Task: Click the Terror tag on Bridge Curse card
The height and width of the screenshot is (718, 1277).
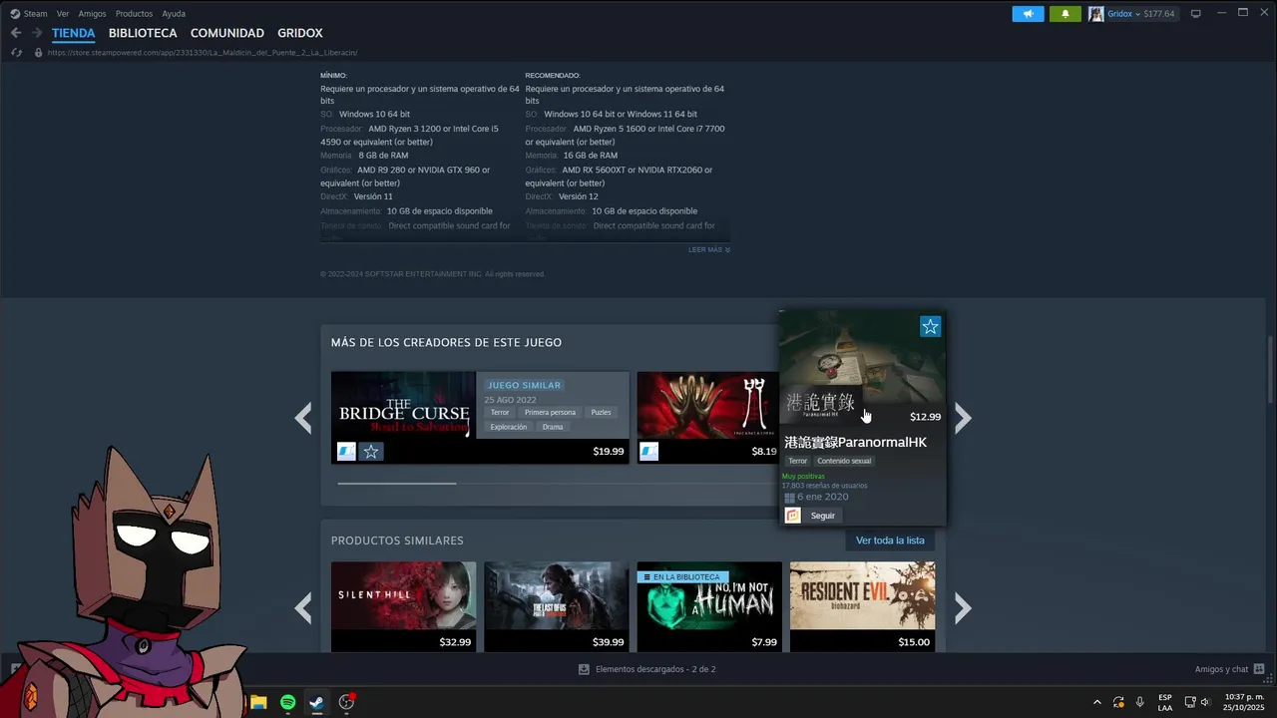Action: 500,412
